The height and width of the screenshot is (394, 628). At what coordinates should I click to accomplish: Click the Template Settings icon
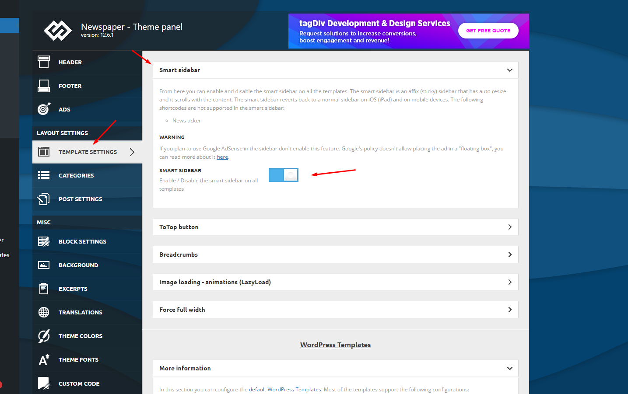pos(44,152)
